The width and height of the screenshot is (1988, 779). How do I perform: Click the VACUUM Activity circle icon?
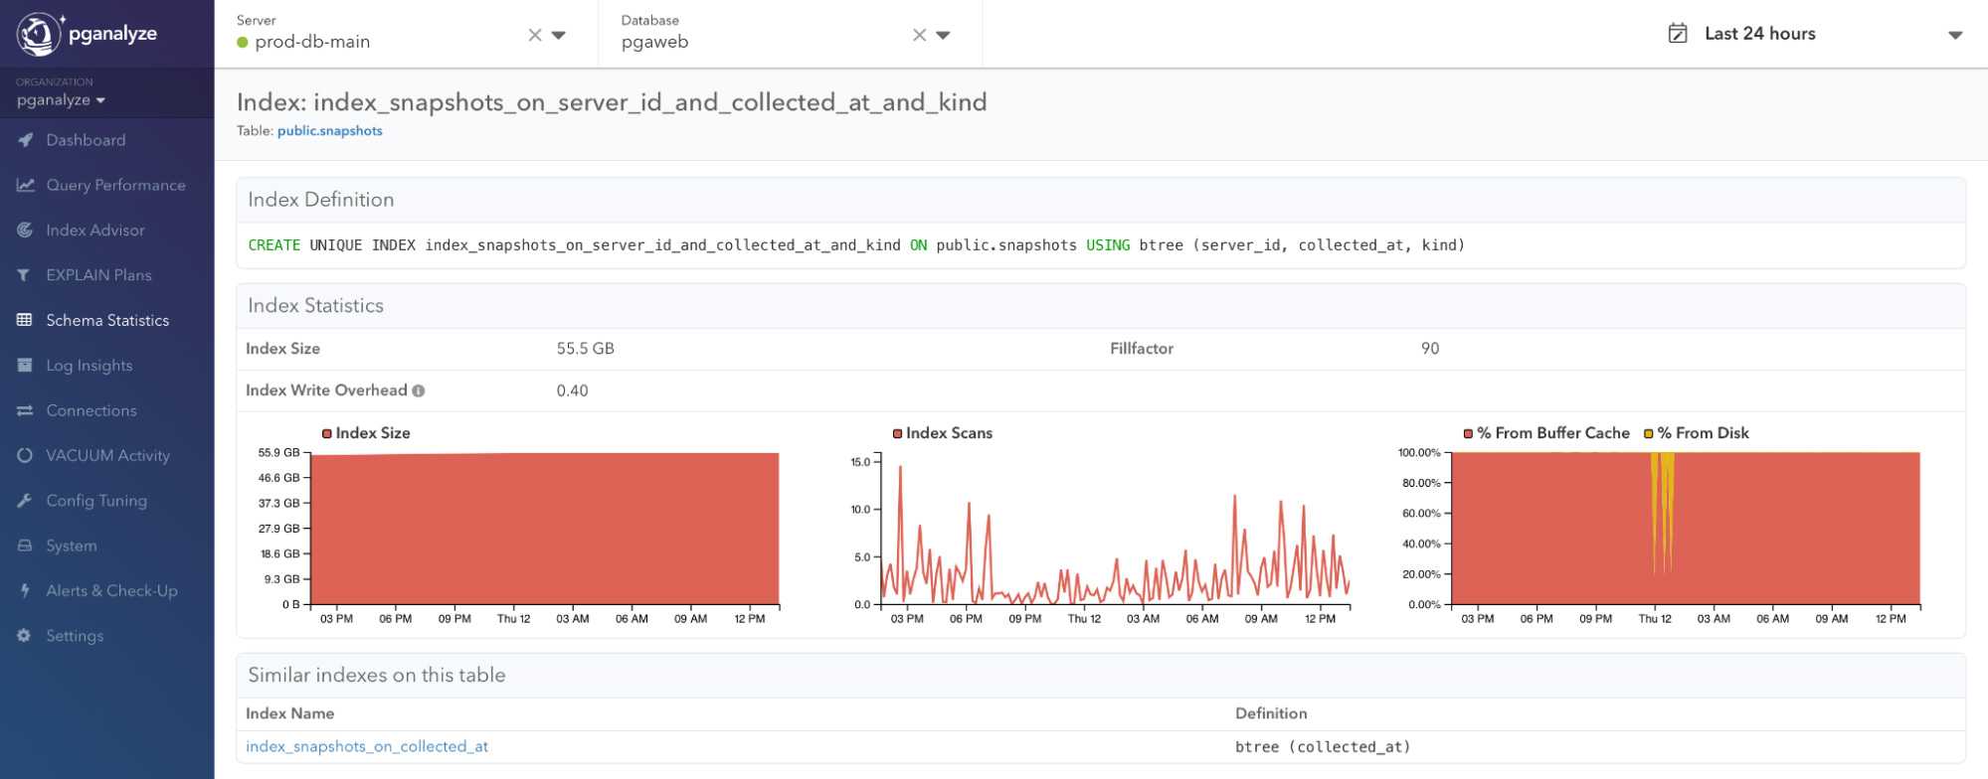click(x=25, y=455)
